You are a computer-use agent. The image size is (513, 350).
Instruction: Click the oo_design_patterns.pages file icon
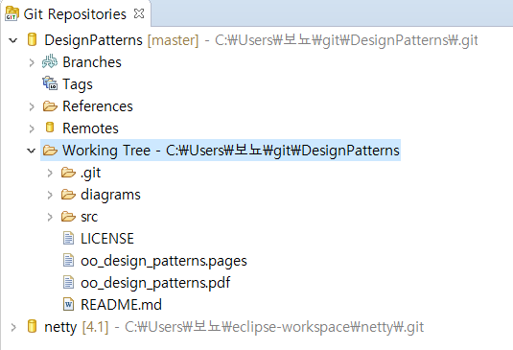pyautogui.click(x=68, y=261)
